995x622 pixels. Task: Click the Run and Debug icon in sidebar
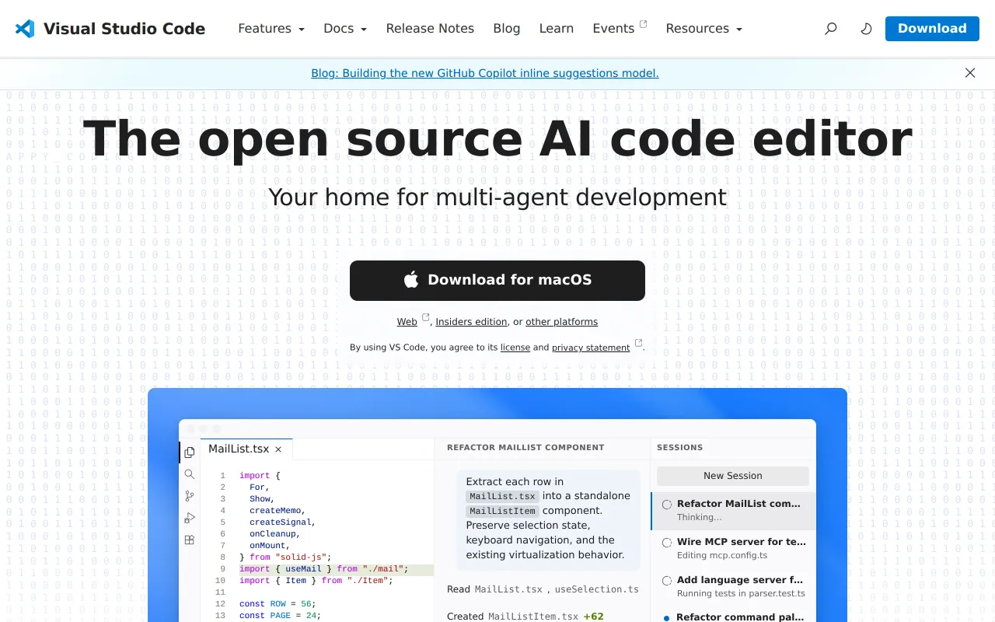pyautogui.click(x=190, y=518)
